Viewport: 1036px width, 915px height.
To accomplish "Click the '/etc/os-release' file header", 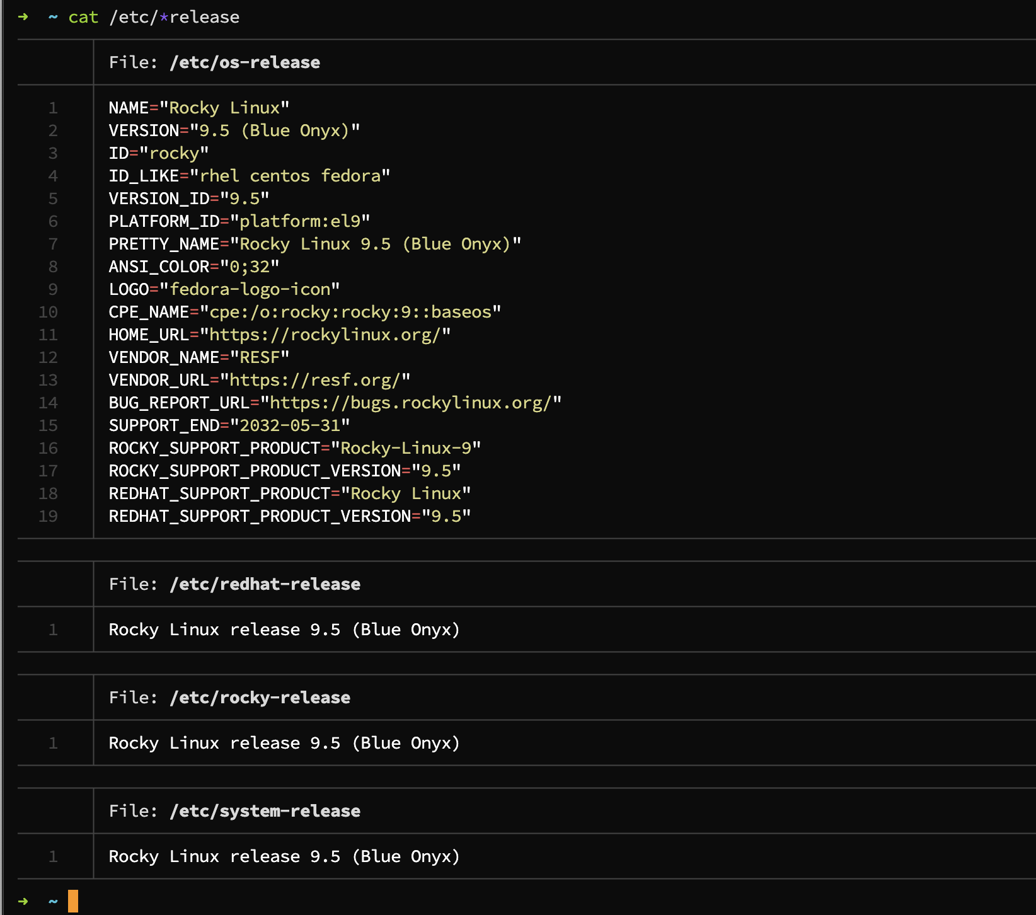I will click(x=245, y=62).
